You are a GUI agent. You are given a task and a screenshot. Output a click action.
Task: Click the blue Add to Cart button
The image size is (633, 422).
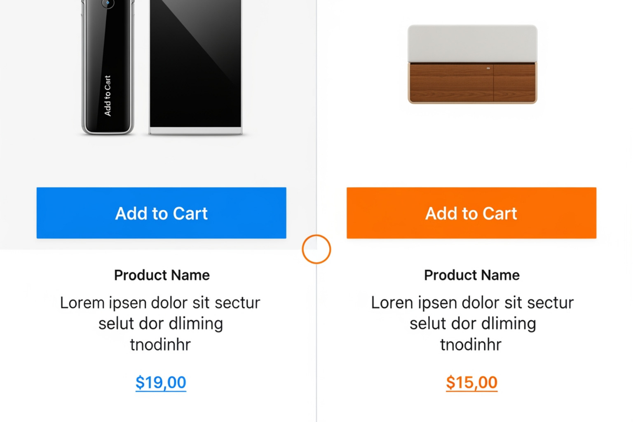point(161,213)
